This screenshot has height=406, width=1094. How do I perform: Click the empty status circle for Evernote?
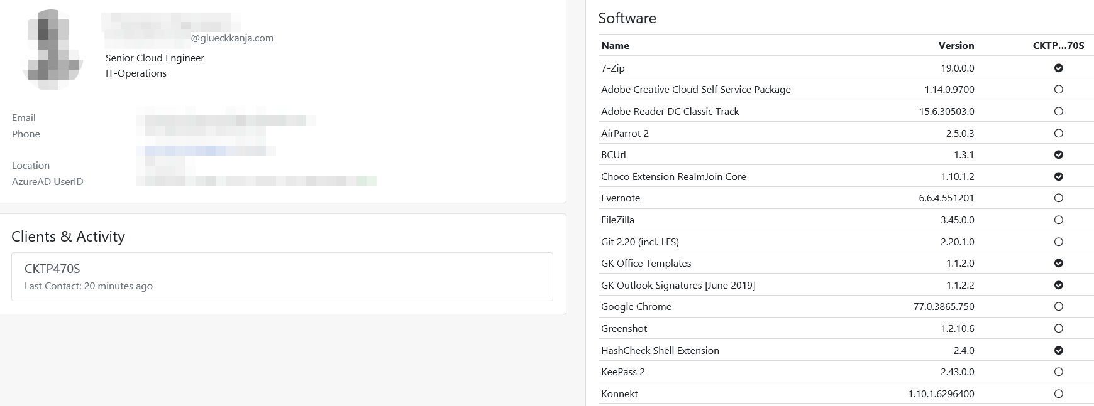(1059, 198)
